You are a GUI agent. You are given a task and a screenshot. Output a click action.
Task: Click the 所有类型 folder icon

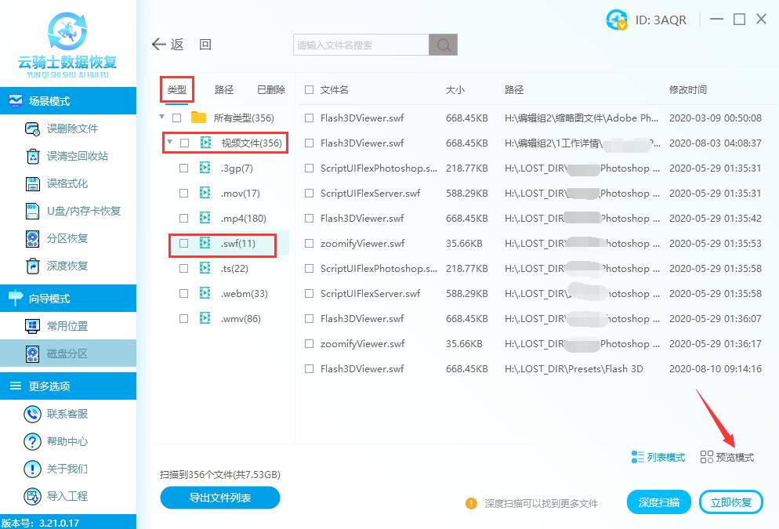tap(199, 118)
